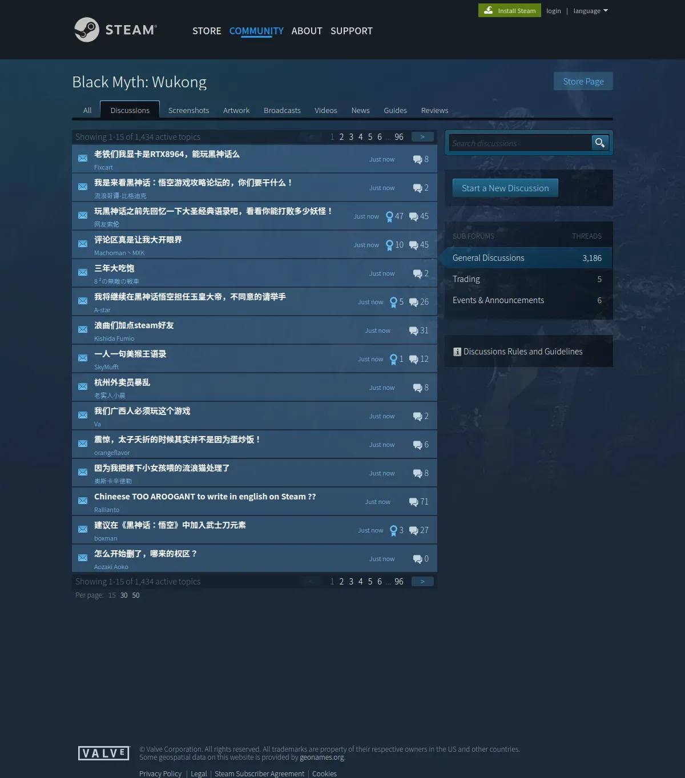Click the Install Steam download icon

489,10
